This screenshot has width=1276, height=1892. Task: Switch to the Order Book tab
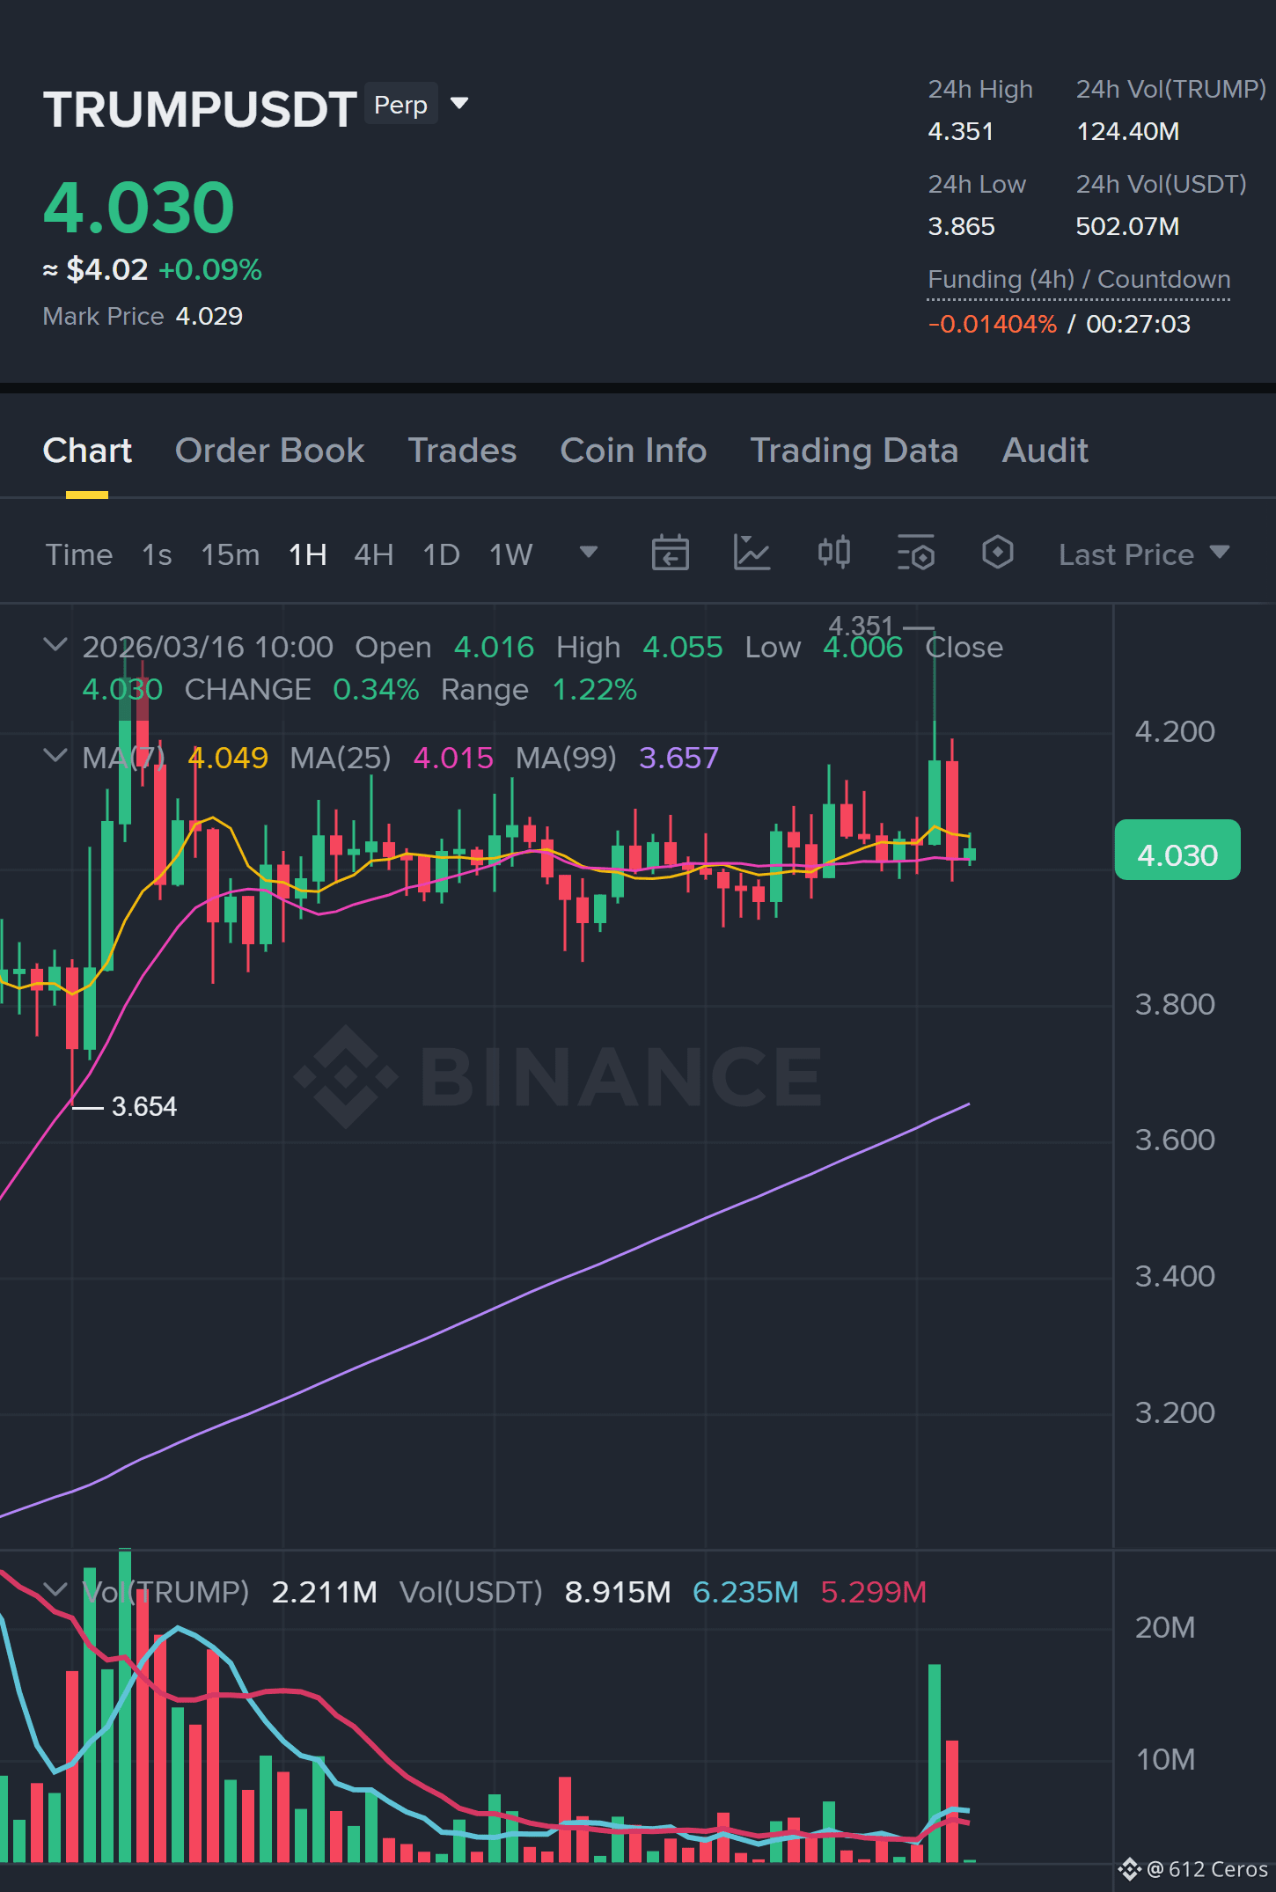point(269,451)
